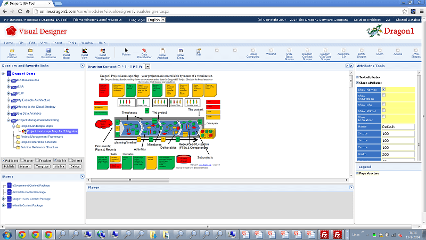Open the BPML Shapes set
Screen dimensions: 426x240
[x=362, y=53]
